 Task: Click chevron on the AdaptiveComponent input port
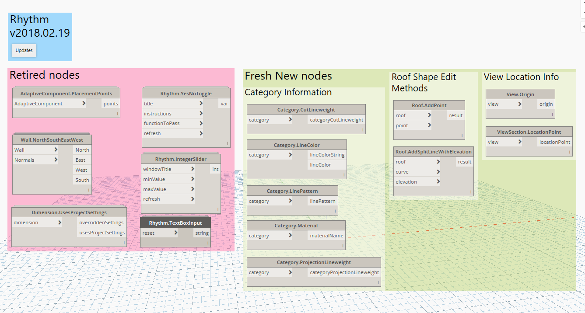84,104
